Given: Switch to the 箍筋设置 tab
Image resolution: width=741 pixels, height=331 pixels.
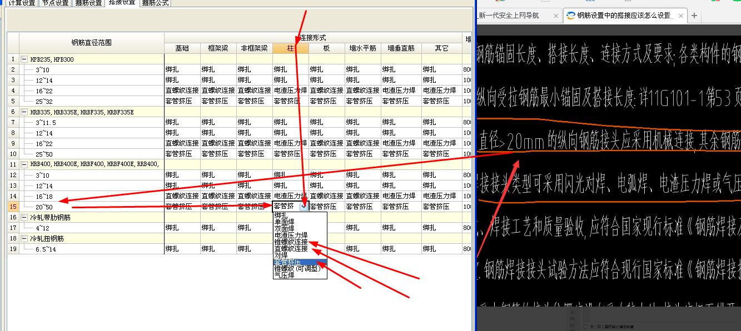Looking at the screenshot, I should pyautogui.click(x=88, y=3).
